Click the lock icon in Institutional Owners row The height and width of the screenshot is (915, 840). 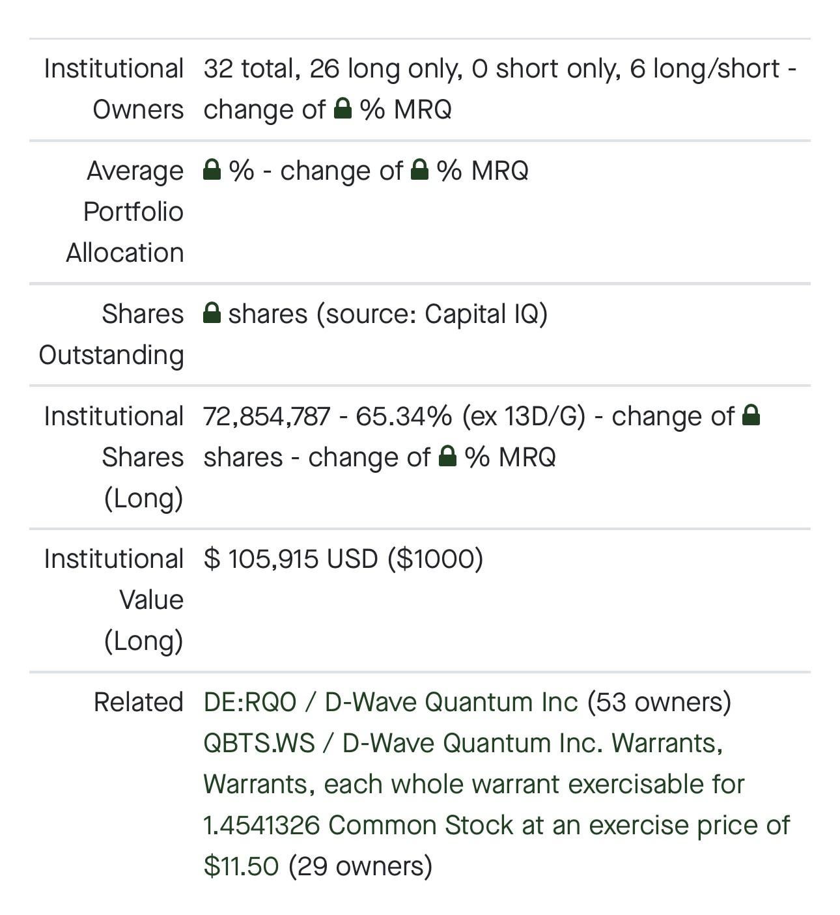(343, 108)
